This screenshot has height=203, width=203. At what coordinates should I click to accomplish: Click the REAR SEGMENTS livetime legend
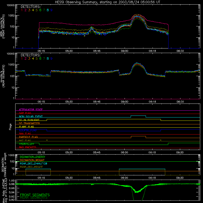coord(34,198)
